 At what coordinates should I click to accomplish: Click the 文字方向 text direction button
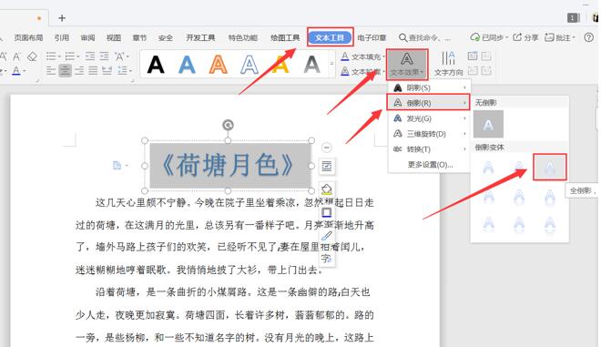(448, 64)
